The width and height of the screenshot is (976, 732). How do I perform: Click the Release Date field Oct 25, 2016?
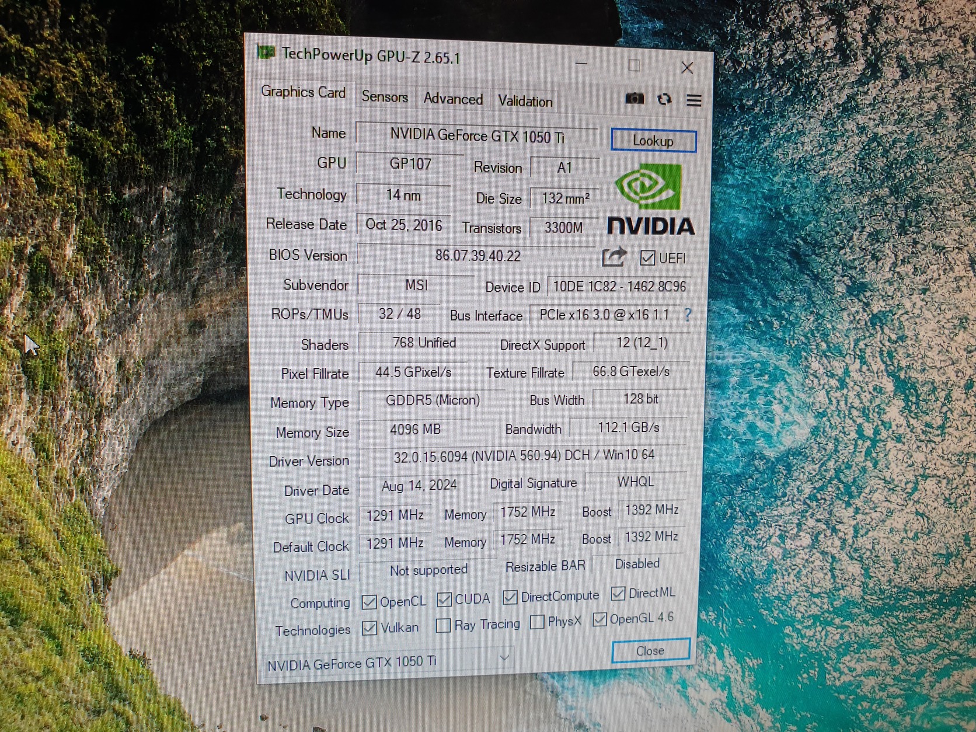tap(403, 225)
